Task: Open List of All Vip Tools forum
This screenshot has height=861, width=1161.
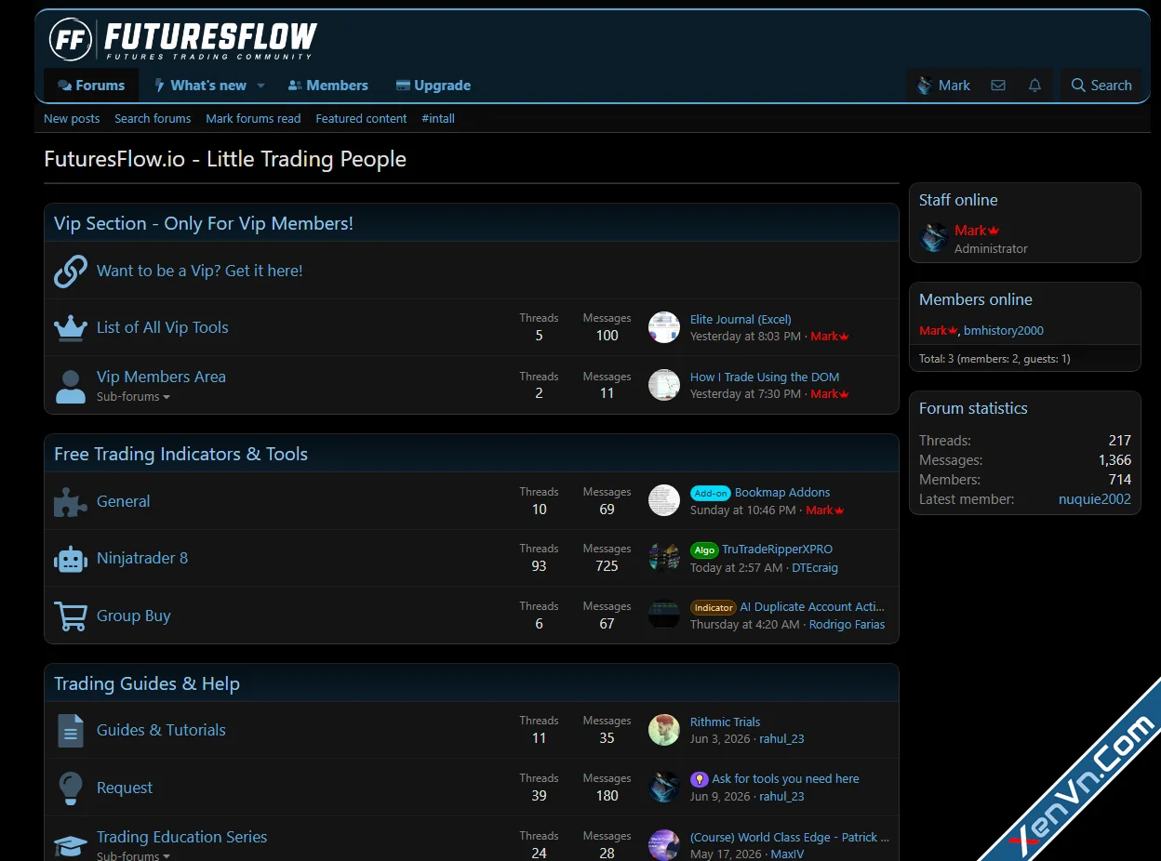Action: 163,327
